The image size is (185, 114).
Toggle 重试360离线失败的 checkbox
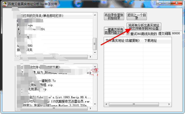click(x=128, y=34)
